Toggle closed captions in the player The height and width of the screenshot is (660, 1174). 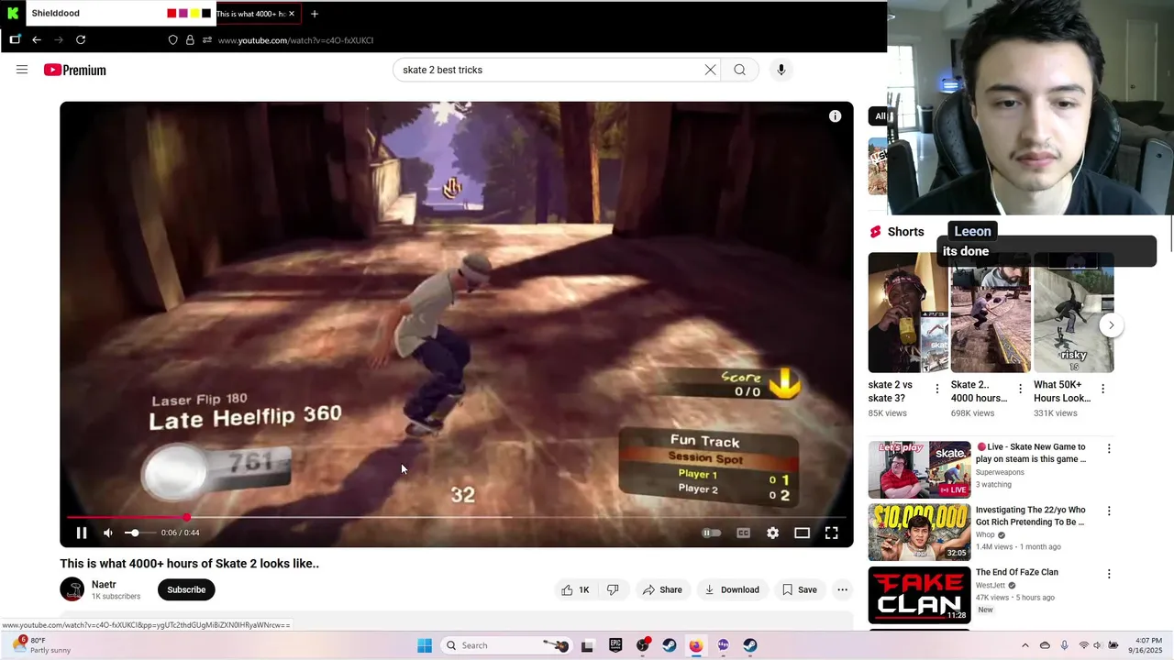point(743,533)
